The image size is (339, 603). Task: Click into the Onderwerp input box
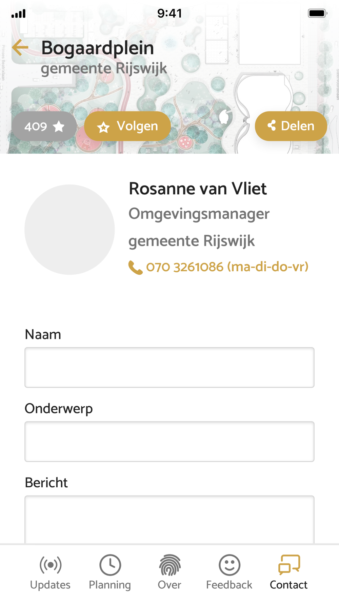(169, 442)
